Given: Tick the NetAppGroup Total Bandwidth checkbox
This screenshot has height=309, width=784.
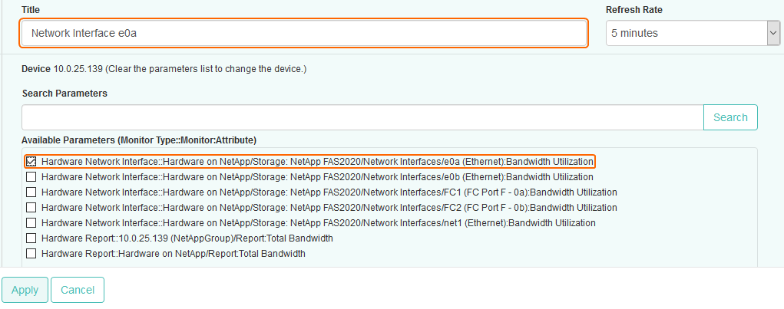Looking at the screenshot, I should click(x=31, y=238).
